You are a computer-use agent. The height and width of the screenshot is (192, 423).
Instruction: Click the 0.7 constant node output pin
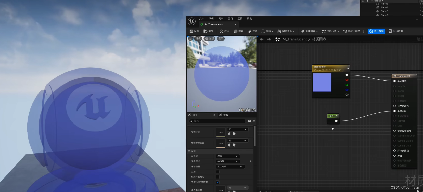pos(336,121)
